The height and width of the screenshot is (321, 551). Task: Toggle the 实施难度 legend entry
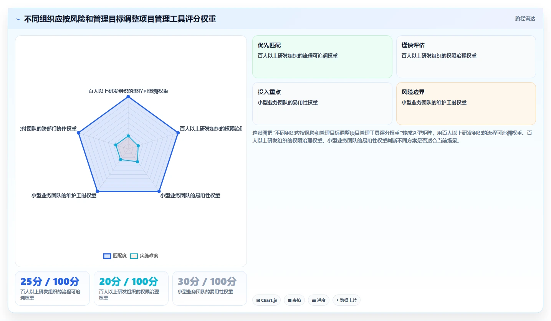[x=144, y=256]
